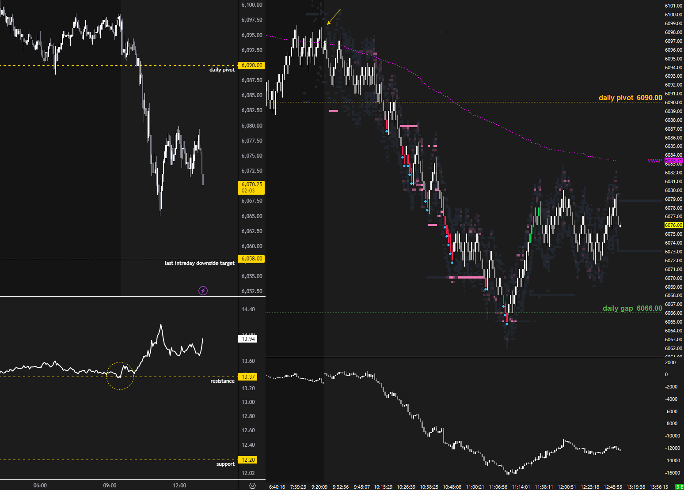The height and width of the screenshot is (490, 684).
Task: Click the 6:40:16 time axis label
Action: click(x=277, y=487)
